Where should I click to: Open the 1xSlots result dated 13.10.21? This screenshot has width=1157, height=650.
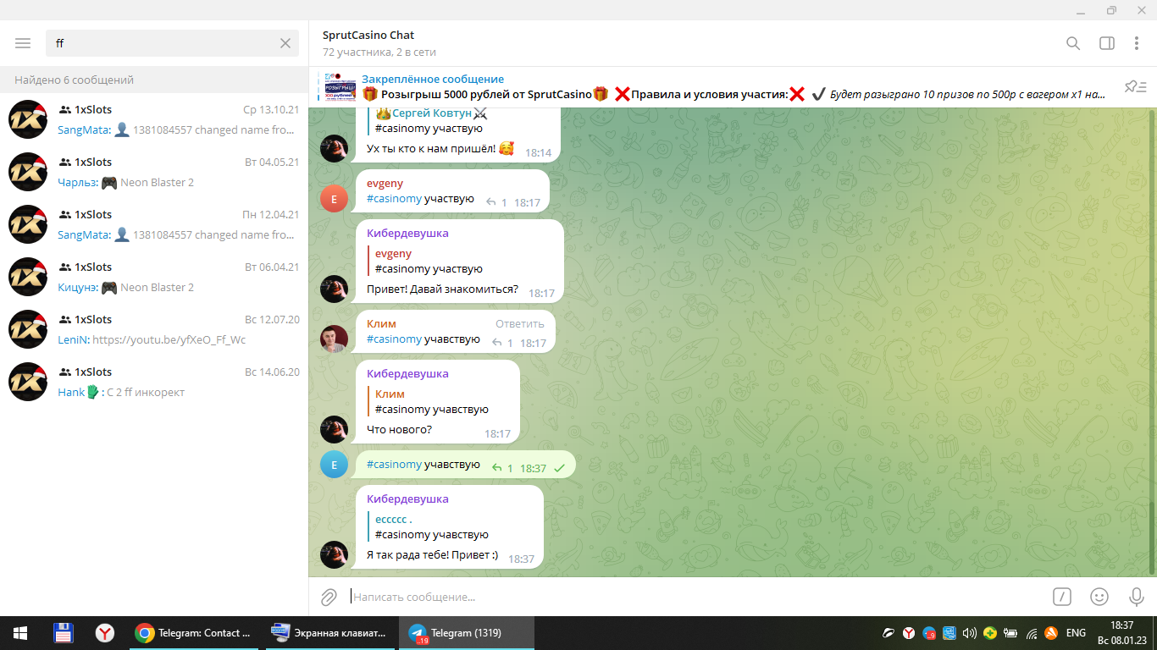(154, 119)
